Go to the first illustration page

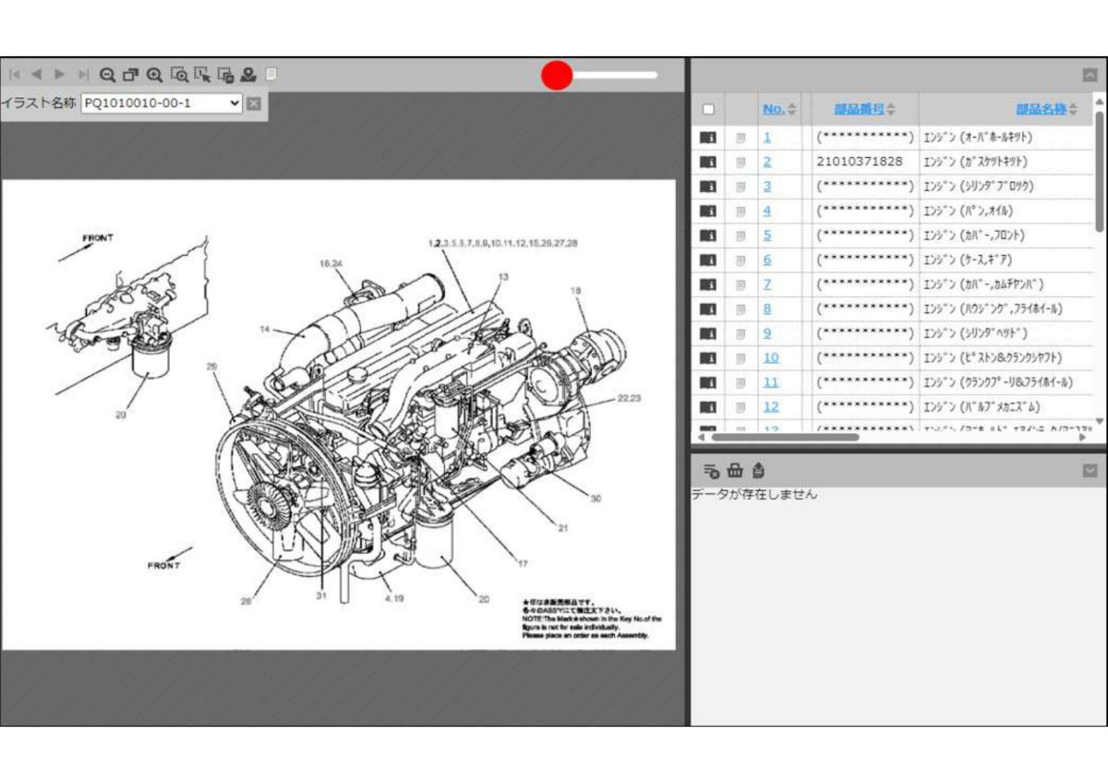15,74
